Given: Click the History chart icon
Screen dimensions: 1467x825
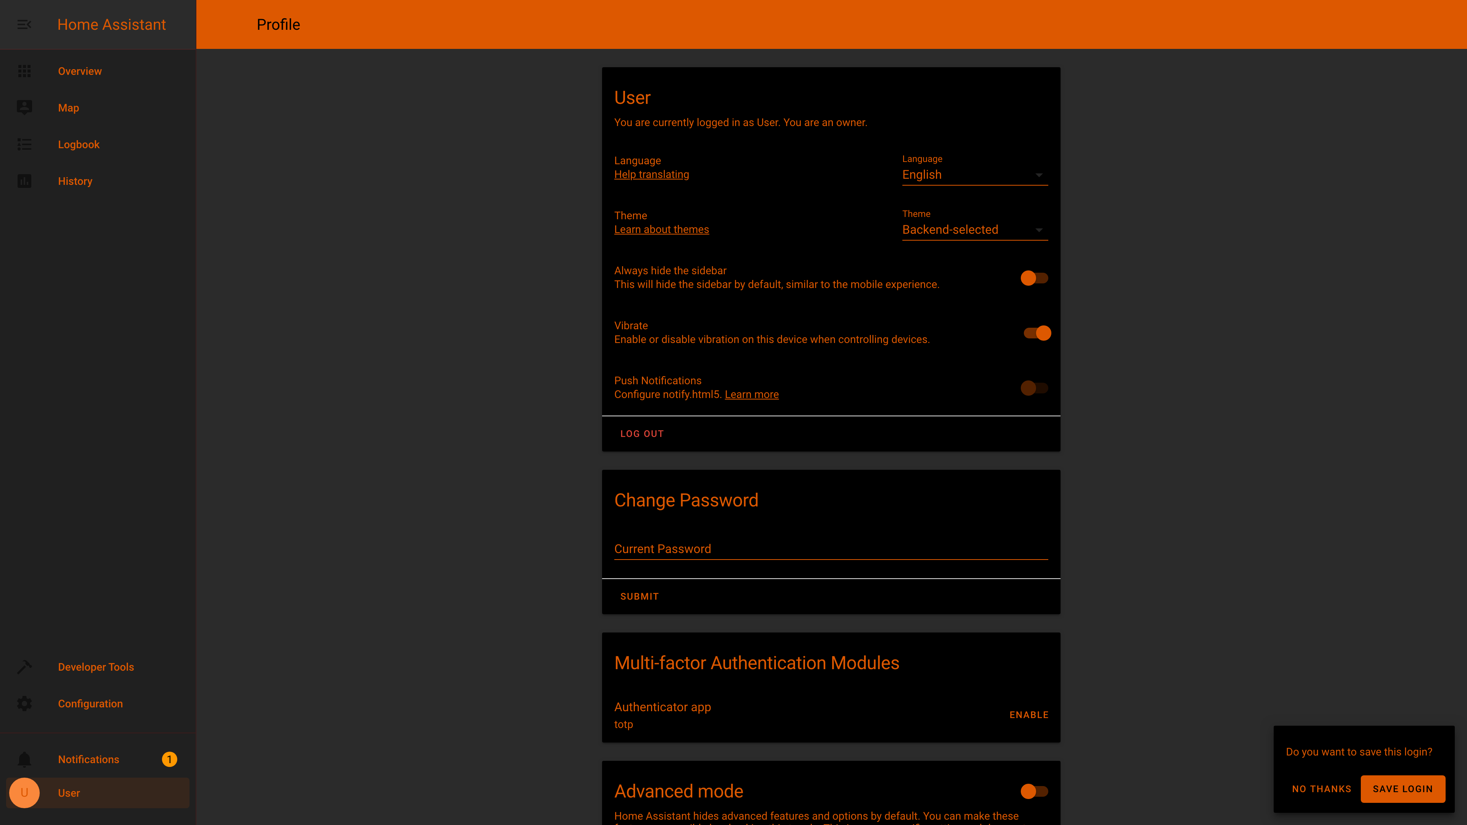Looking at the screenshot, I should [x=24, y=181].
